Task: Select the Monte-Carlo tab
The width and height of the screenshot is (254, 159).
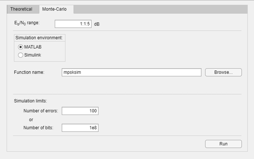Action: tap(56, 9)
